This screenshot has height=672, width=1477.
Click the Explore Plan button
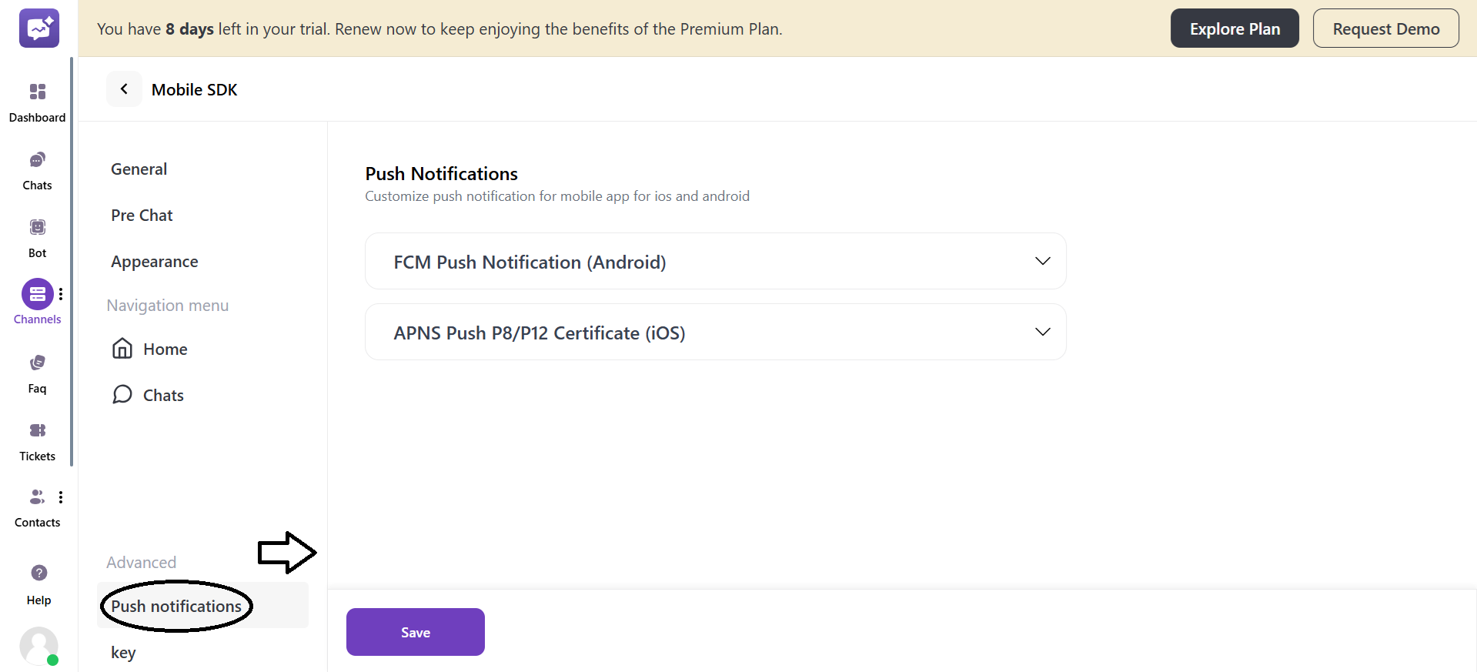(x=1234, y=28)
